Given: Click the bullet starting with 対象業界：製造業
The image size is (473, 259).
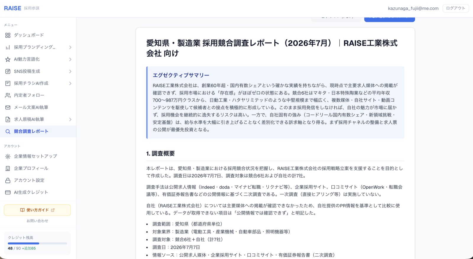Looking at the screenshot, I should [221, 232].
